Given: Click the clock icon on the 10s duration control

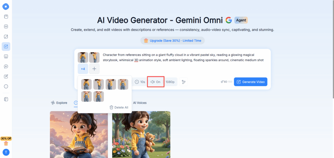Looking at the screenshot, I should pos(137,82).
